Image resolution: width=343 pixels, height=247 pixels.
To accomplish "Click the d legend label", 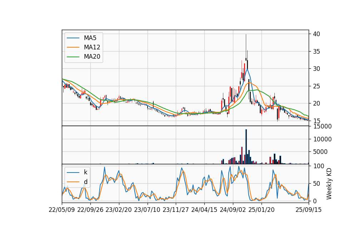I will point(85,182).
